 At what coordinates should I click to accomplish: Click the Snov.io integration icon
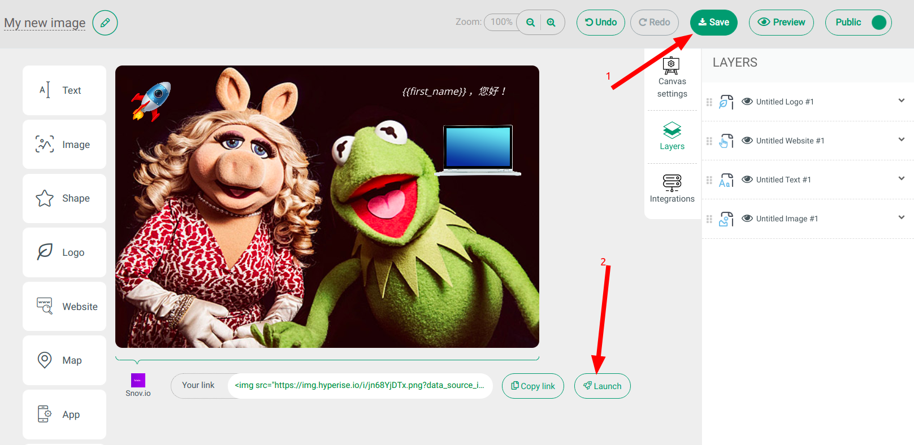[138, 380]
